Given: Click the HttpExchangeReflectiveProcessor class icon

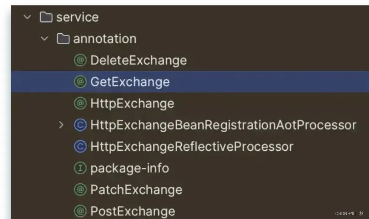Looking at the screenshot, I should click(80, 147).
